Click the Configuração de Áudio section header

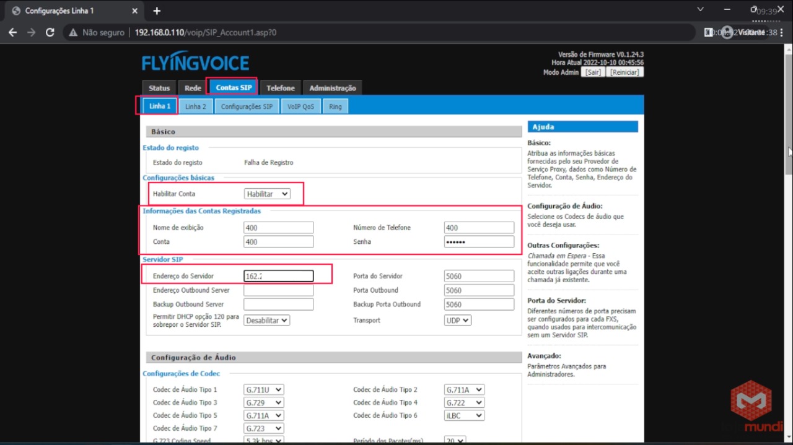pos(335,358)
